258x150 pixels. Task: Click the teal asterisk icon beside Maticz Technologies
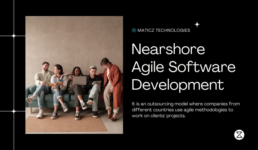point(134,30)
